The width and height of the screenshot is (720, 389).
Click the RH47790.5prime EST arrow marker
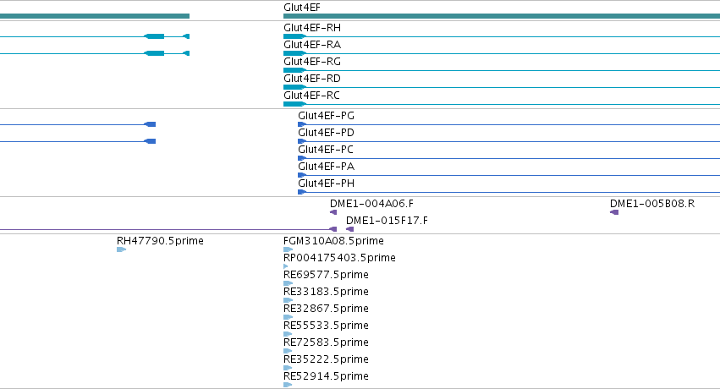(121, 249)
